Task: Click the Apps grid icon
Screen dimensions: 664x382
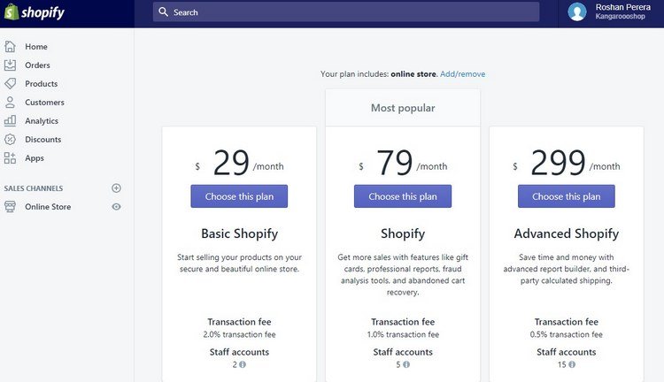Action: [x=10, y=157]
